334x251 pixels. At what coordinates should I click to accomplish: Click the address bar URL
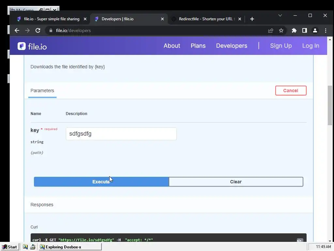tap(73, 30)
